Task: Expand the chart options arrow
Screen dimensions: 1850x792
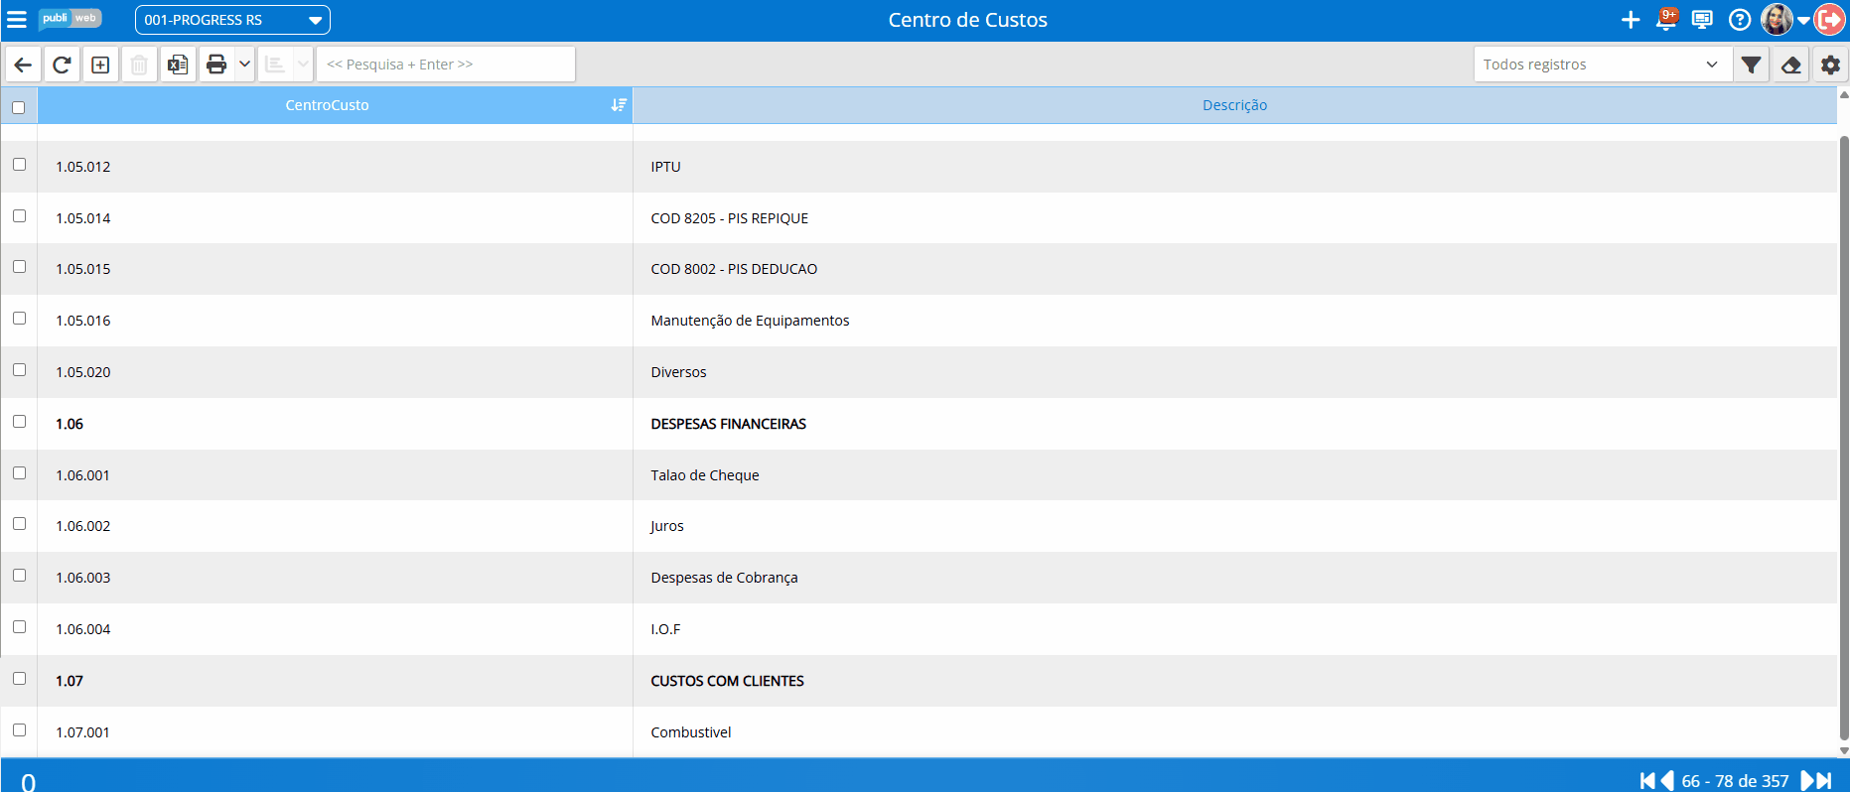Action: (303, 65)
